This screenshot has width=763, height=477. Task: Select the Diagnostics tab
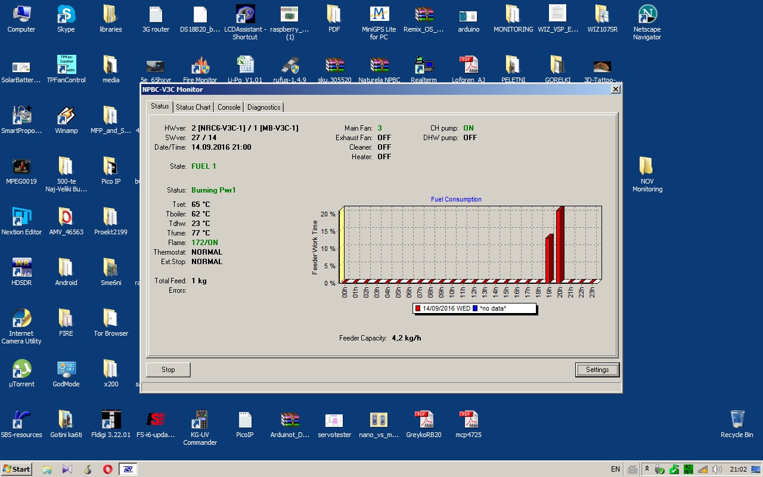point(263,107)
